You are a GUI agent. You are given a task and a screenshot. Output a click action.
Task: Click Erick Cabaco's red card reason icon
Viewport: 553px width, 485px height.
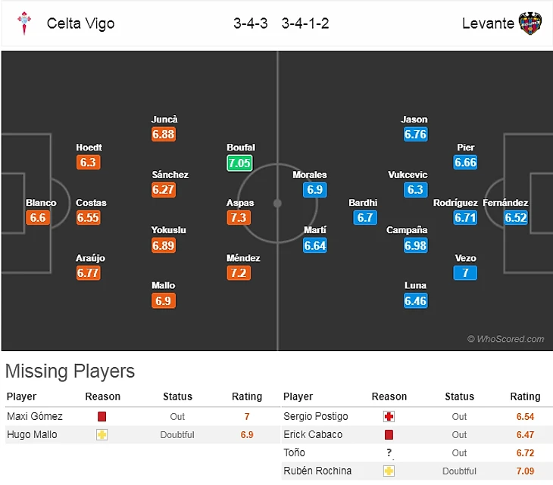pos(389,434)
